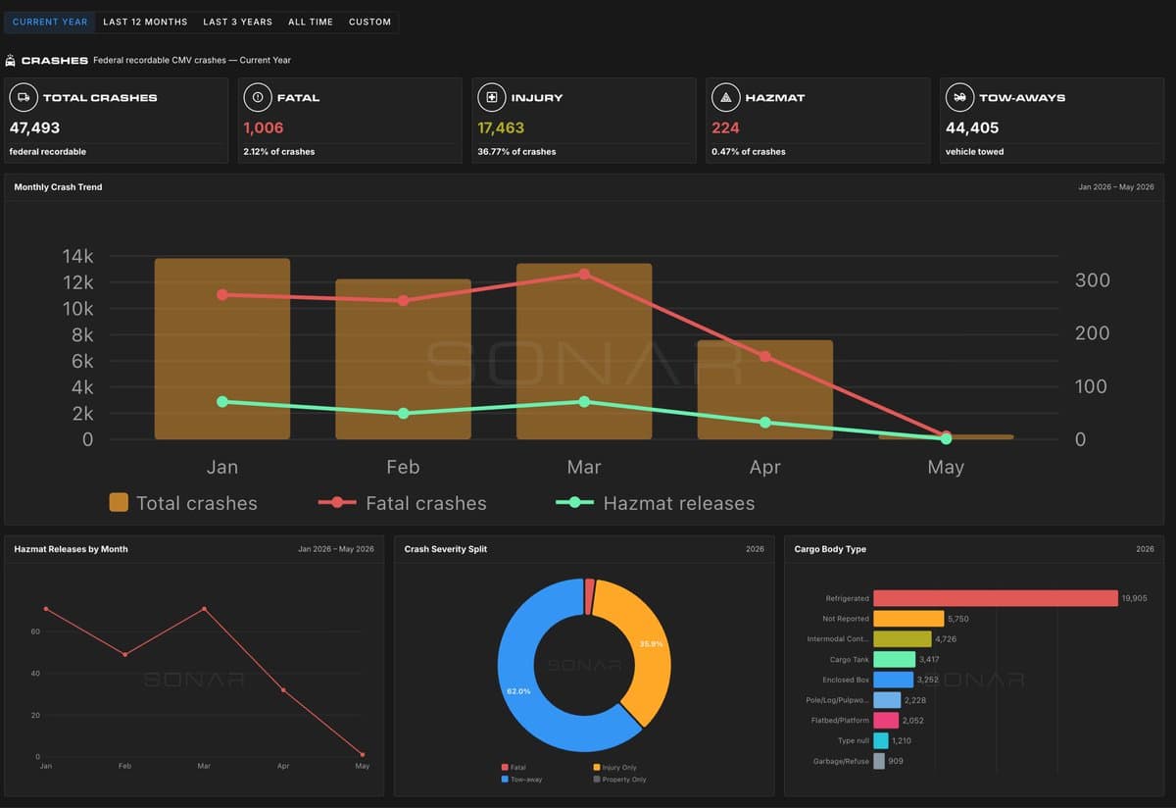This screenshot has width=1176, height=808.
Task: Toggle Tow-away in severity legend
Action: click(x=521, y=780)
